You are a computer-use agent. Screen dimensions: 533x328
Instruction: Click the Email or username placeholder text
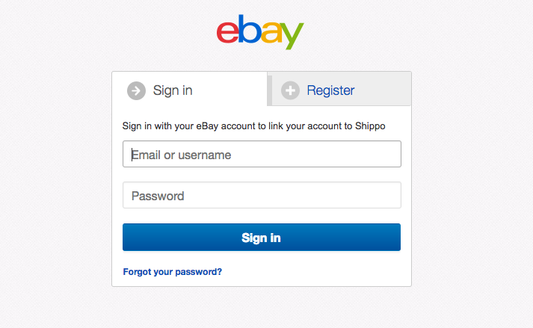tap(181, 155)
